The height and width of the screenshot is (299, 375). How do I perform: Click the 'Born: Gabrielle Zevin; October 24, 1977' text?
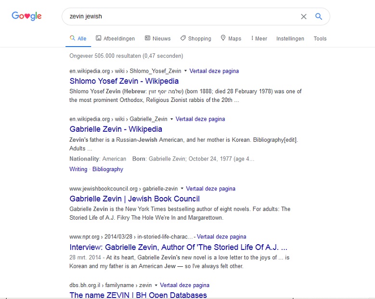193,159
